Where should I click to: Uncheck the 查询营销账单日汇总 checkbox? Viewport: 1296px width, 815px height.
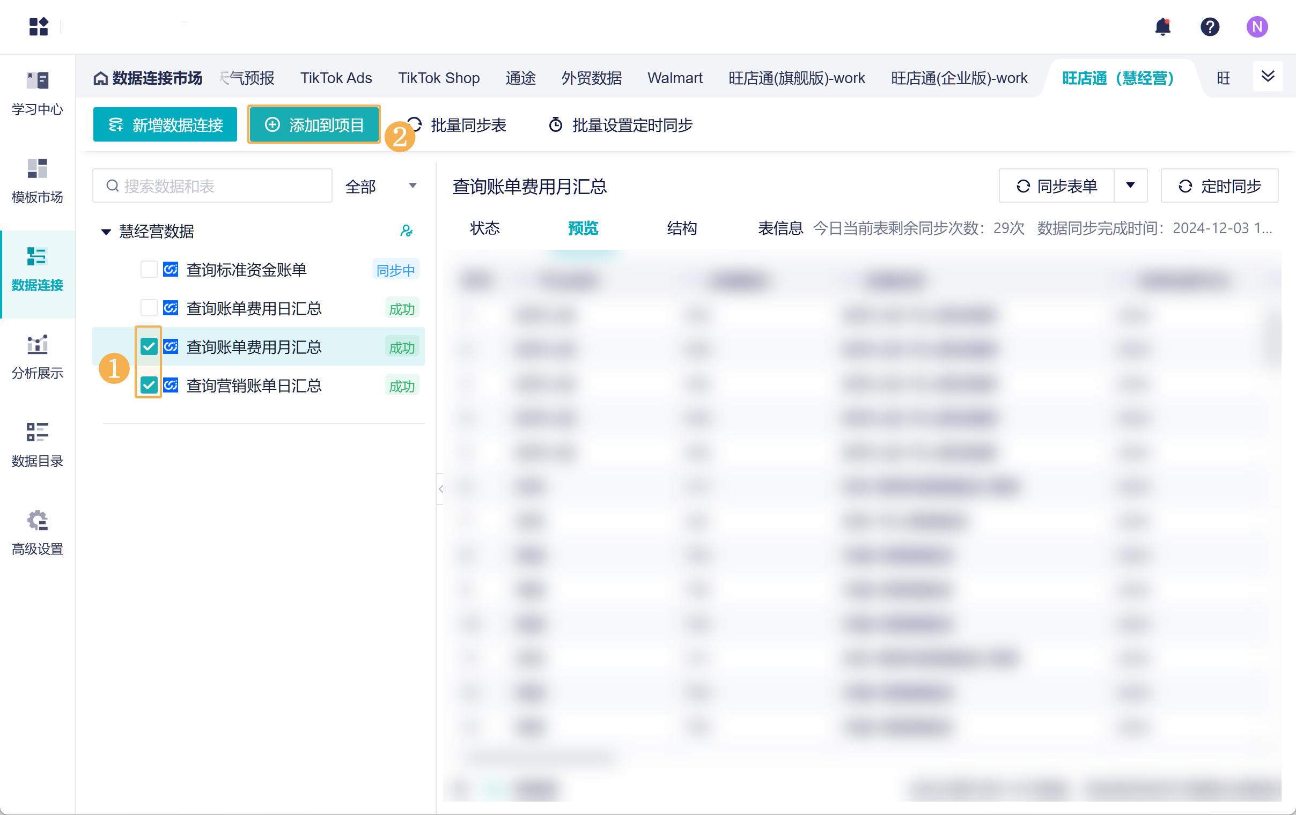click(149, 385)
